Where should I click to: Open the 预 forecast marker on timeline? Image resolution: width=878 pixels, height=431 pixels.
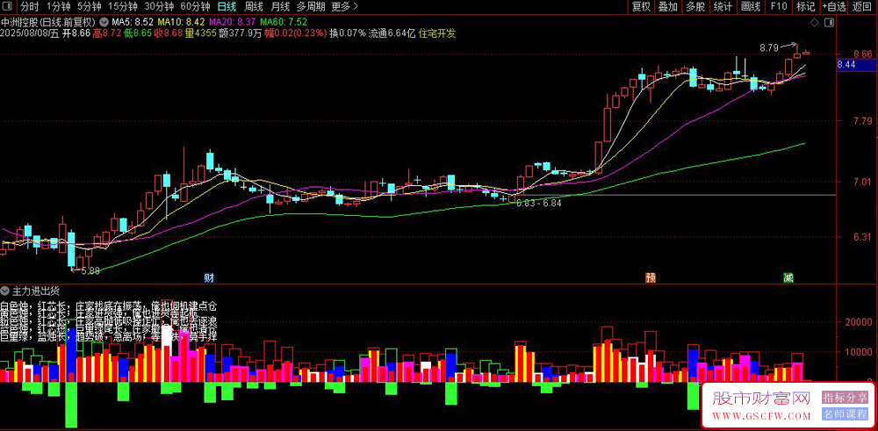(650, 277)
